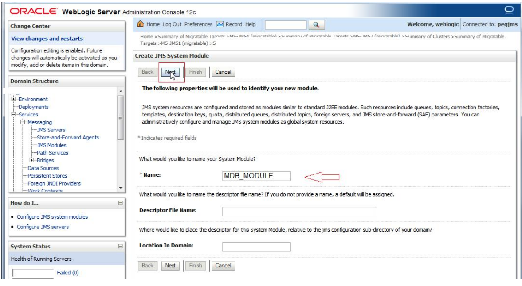Click the bottom Finish button
The width and height of the screenshot is (522, 286).
pyautogui.click(x=196, y=265)
